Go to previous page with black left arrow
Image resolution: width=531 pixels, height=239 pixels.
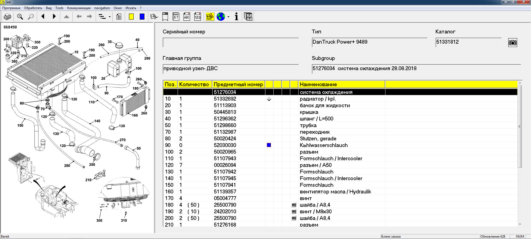coord(43,17)
